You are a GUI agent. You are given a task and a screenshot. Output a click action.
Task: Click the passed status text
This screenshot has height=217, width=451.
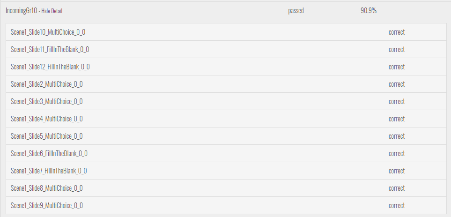pos(296,11)
